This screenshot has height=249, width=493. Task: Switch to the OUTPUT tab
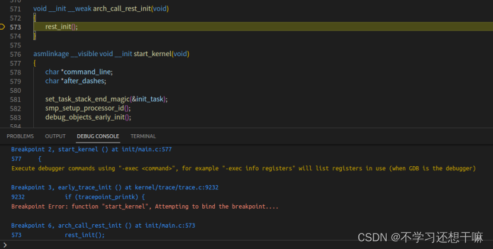(55, 136)
